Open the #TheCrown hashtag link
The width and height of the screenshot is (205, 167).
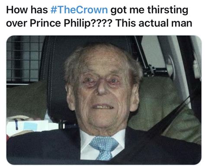point(79,10)
